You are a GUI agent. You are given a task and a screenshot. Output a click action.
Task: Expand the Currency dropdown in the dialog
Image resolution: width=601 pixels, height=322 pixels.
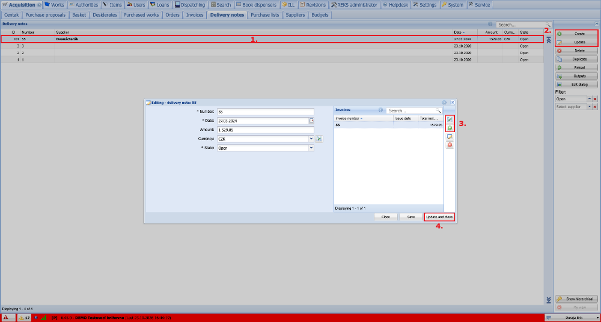click(x=311, y=139)
